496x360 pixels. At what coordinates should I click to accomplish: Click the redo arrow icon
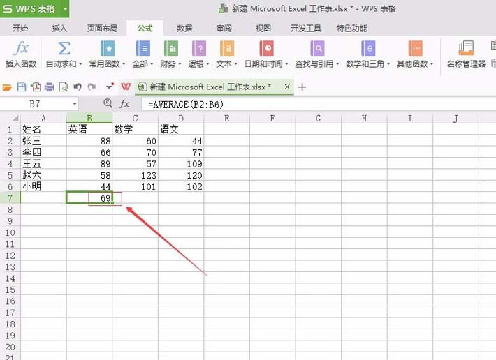(92, 87)
